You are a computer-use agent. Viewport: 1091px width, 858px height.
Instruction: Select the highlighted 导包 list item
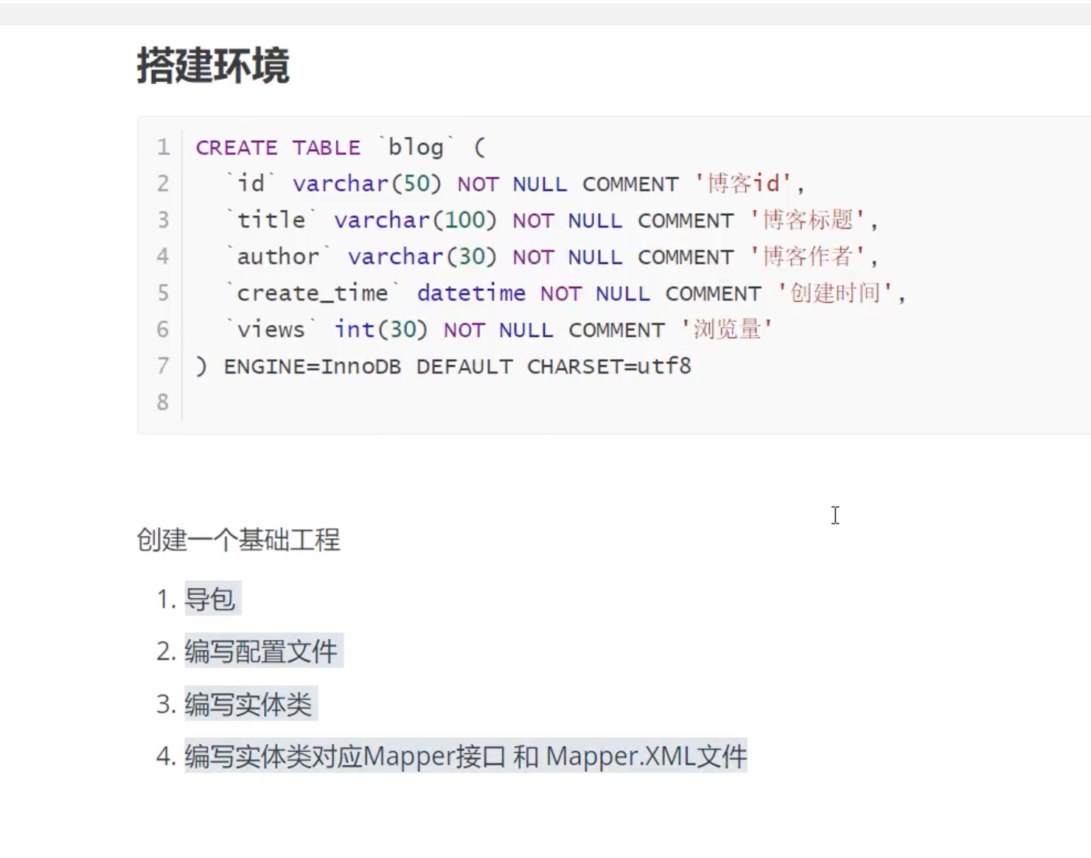click(212, 599)
